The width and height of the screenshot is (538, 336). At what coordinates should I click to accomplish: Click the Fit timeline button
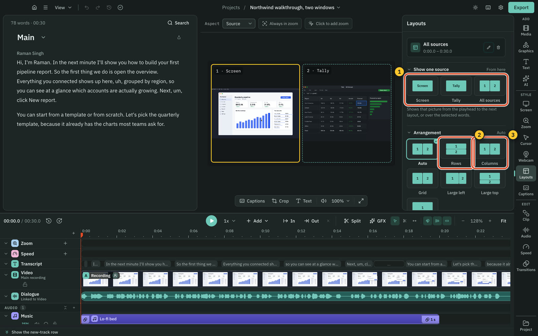pyautogui.click(x=503, y=221)
